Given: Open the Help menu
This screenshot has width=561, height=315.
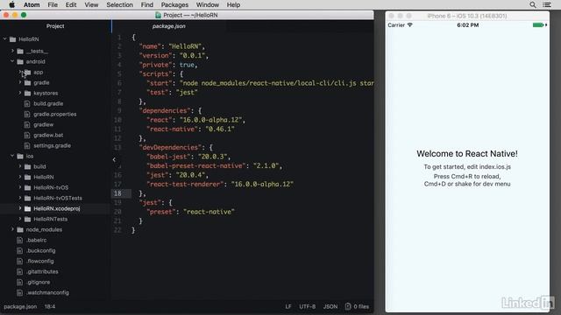Looking at the screenshot, I should point(233,4).
